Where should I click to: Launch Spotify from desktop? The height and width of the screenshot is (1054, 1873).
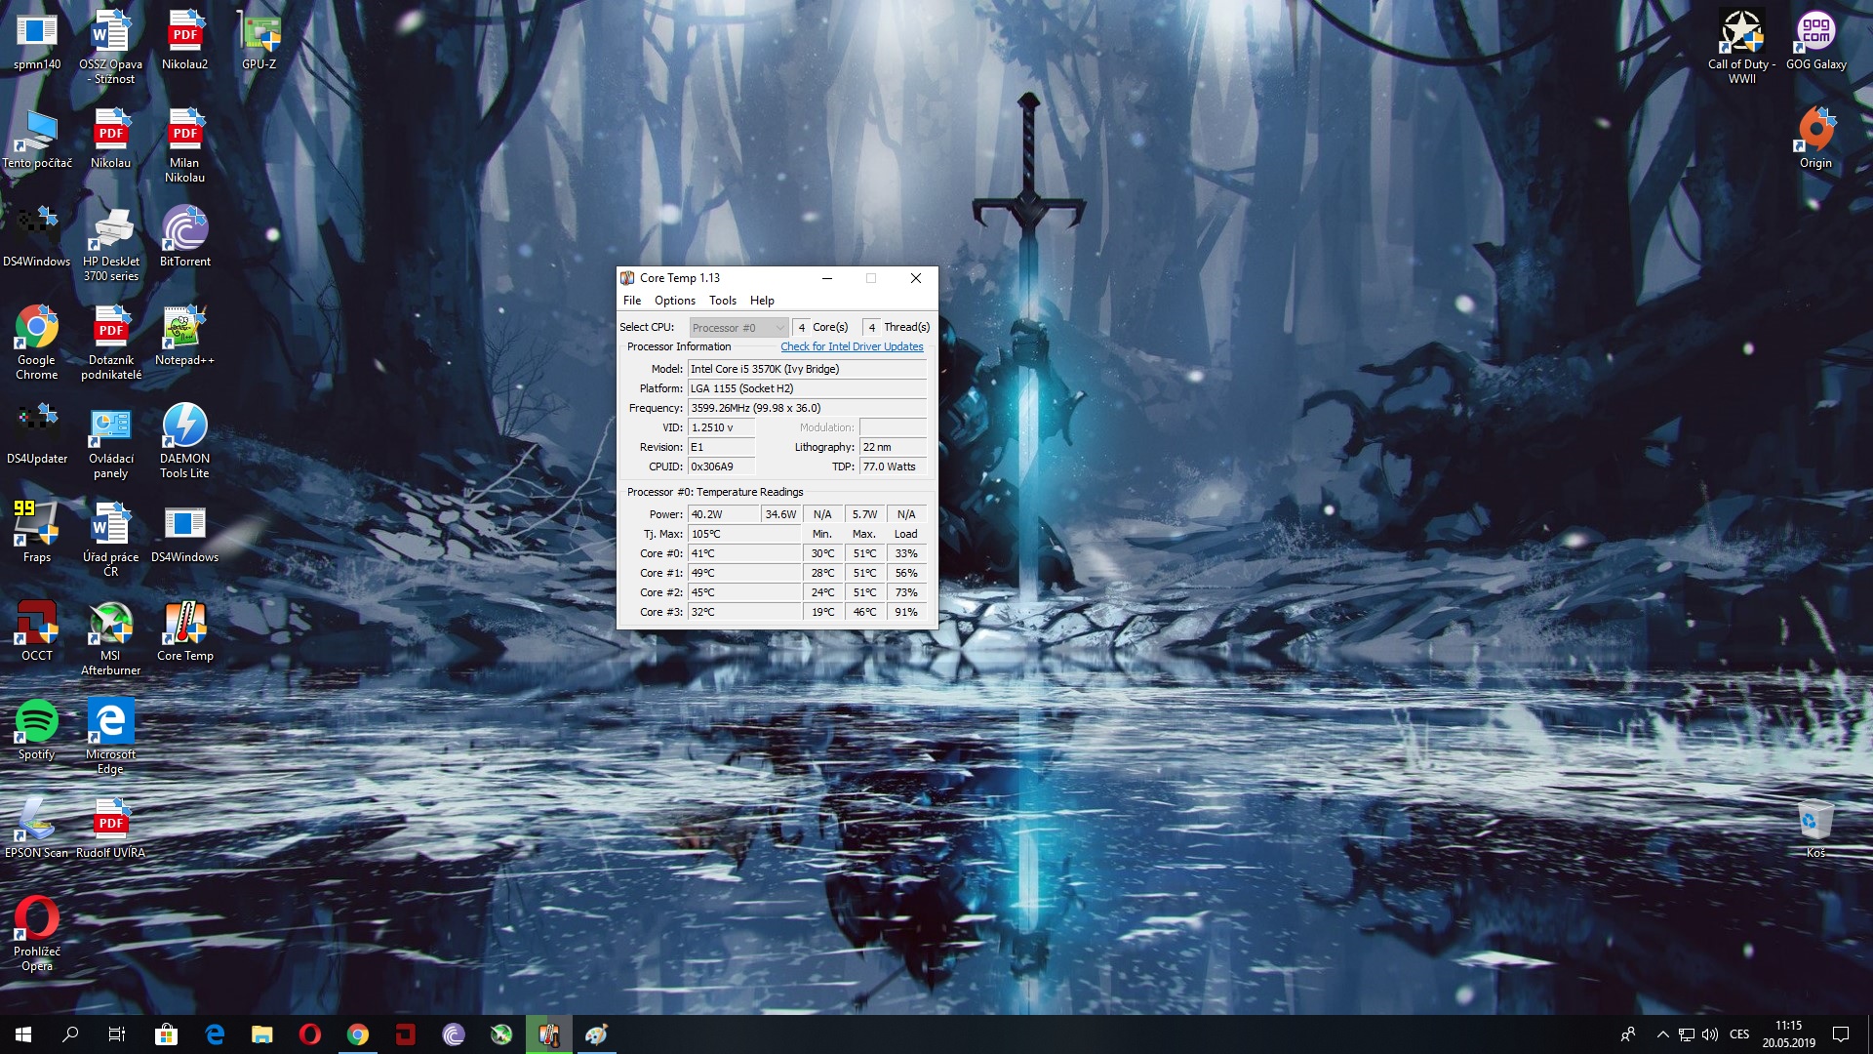click(36, 728)
